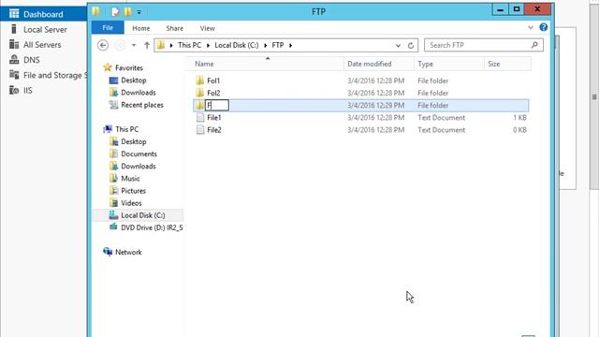Click the folder rename text box
This screenshot has width=599, height=337.
217,105
